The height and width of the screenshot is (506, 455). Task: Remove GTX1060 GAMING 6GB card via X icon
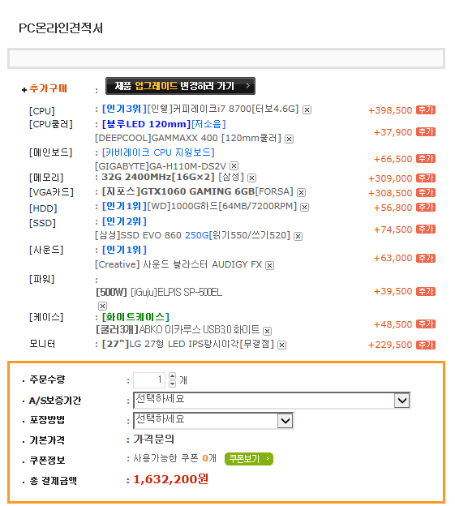pos(301,193)
